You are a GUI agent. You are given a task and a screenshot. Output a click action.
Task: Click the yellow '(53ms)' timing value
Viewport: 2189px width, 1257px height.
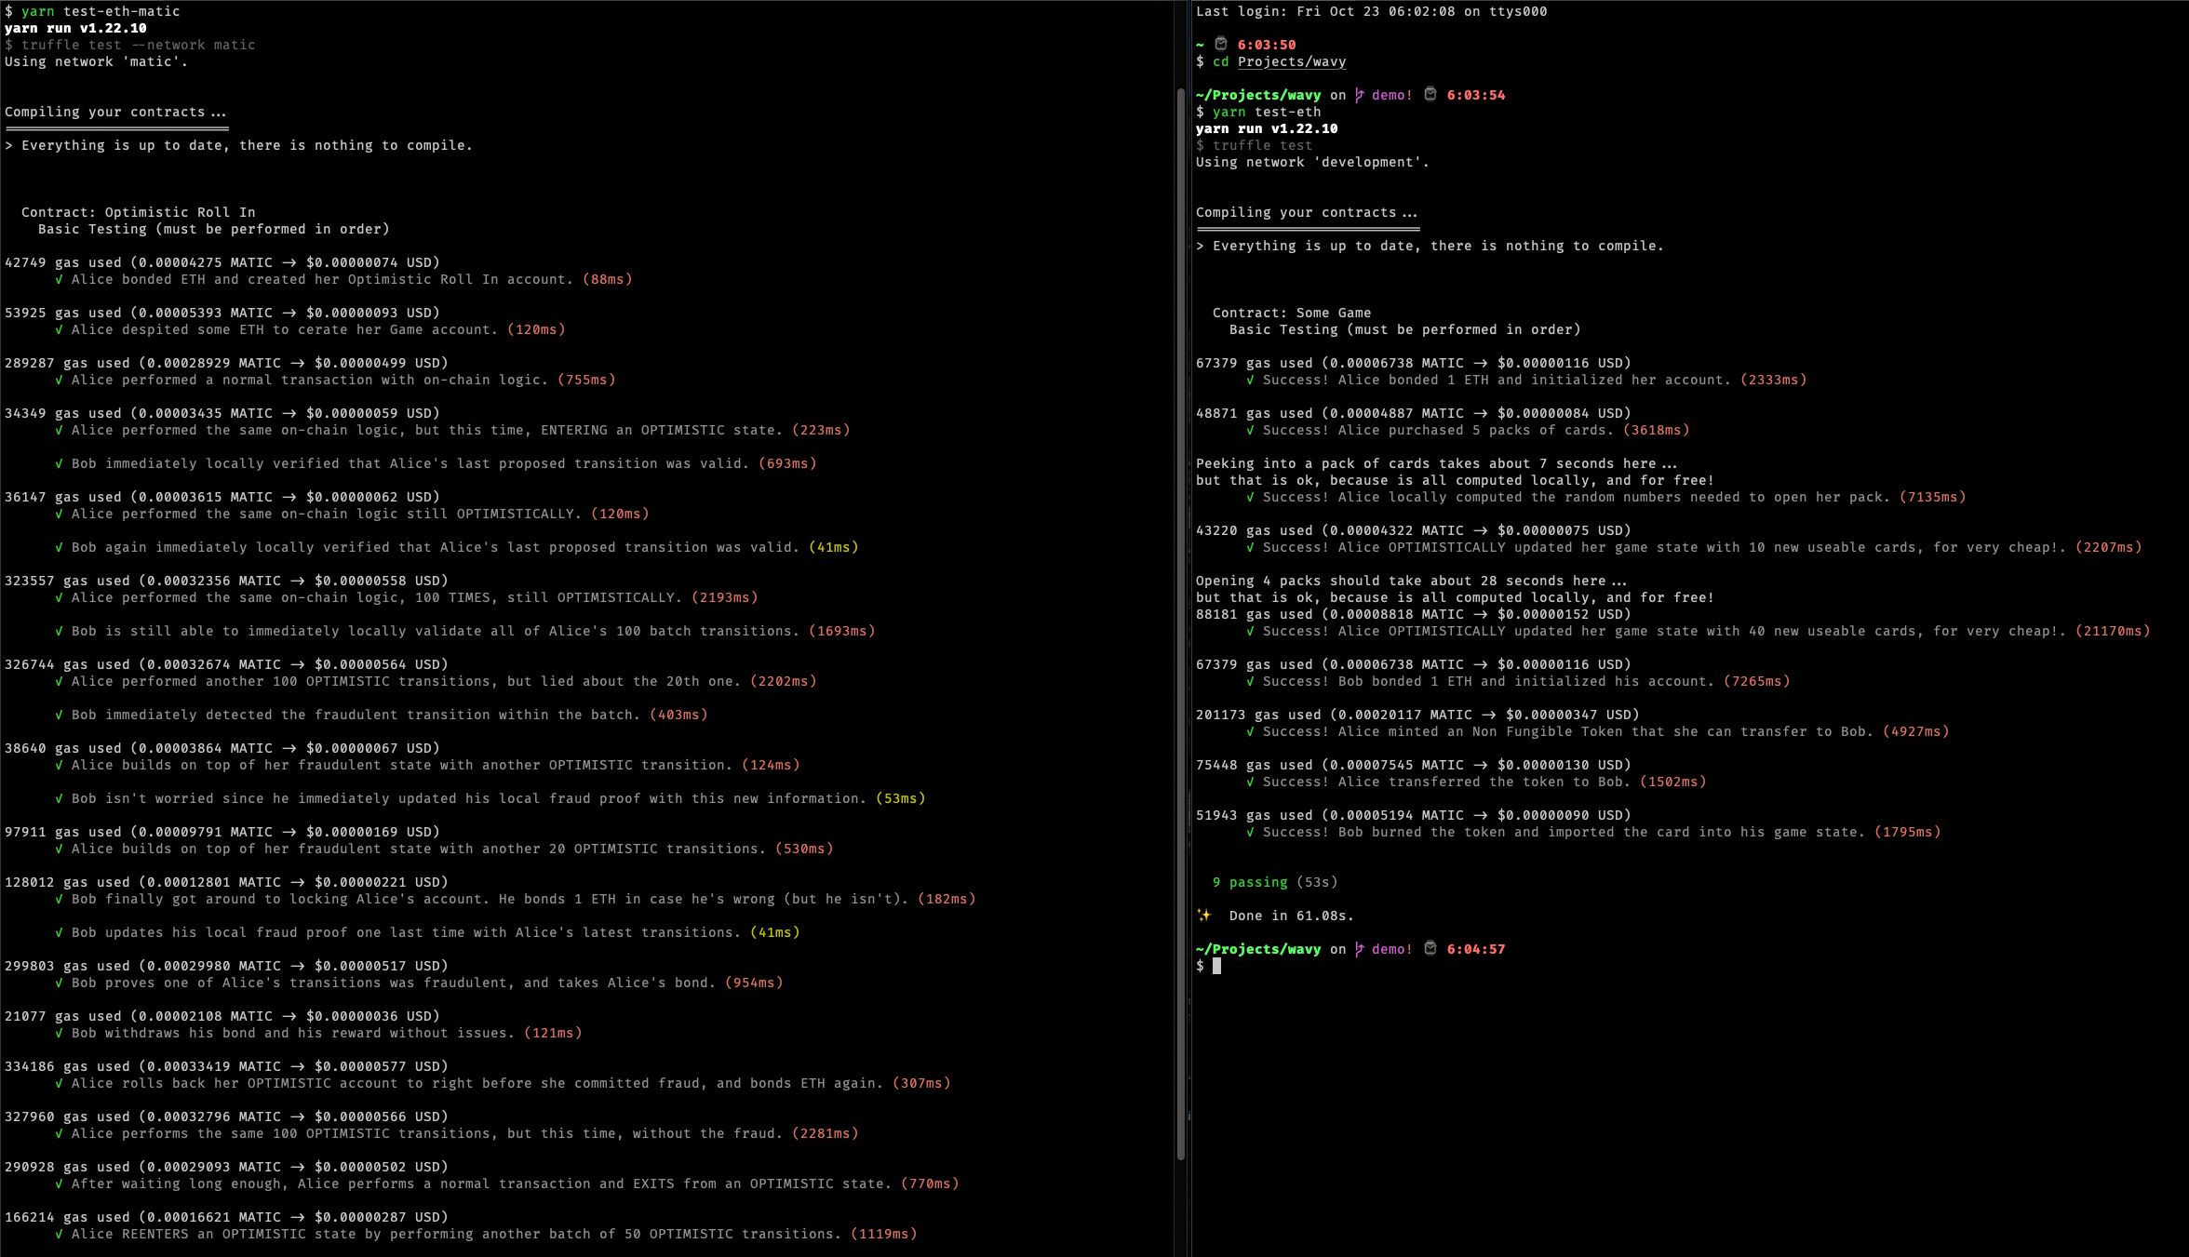coord(901,798)
